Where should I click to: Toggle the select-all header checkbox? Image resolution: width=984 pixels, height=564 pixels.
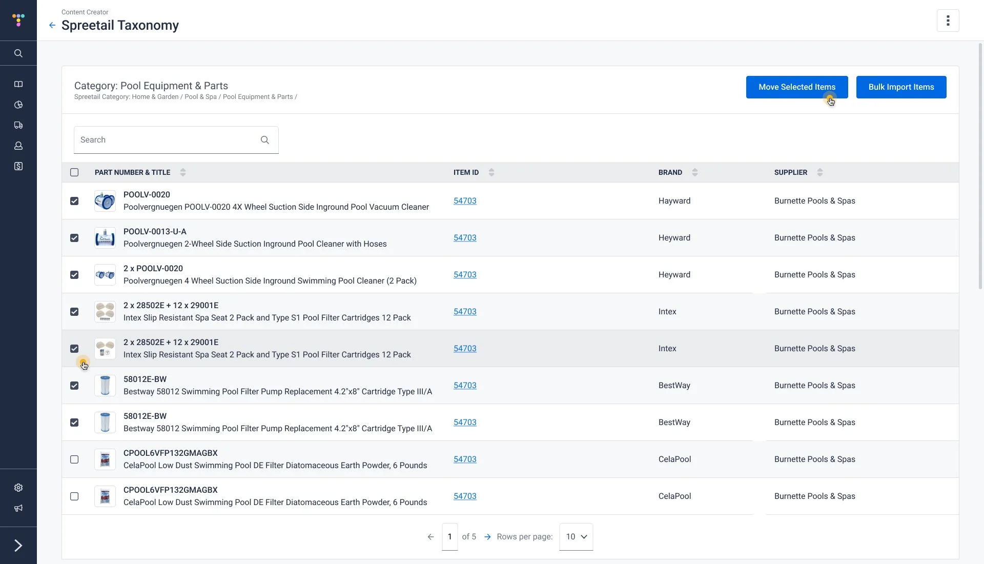click(x=74, y=172)
